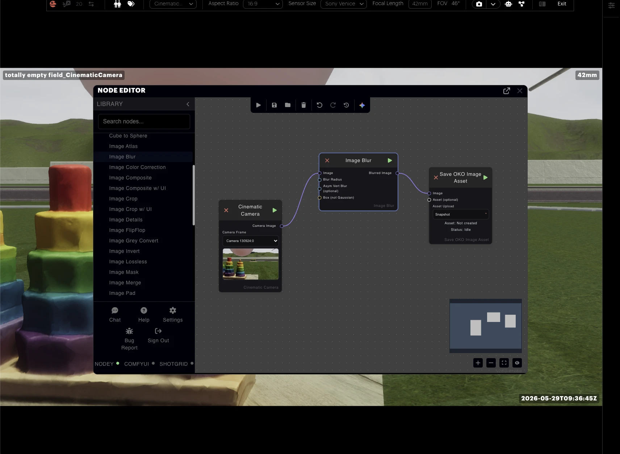This screenshot has height=454, width=620.
Task: Run the Image Blur node
Action: [x=390, y=161]
